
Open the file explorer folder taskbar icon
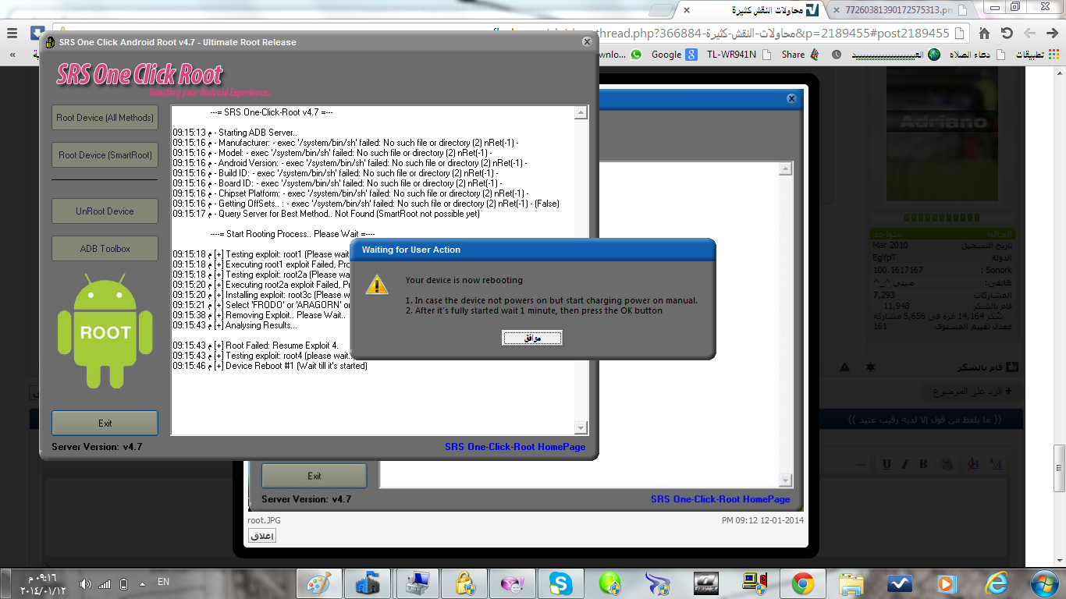[x=851, y=583]
